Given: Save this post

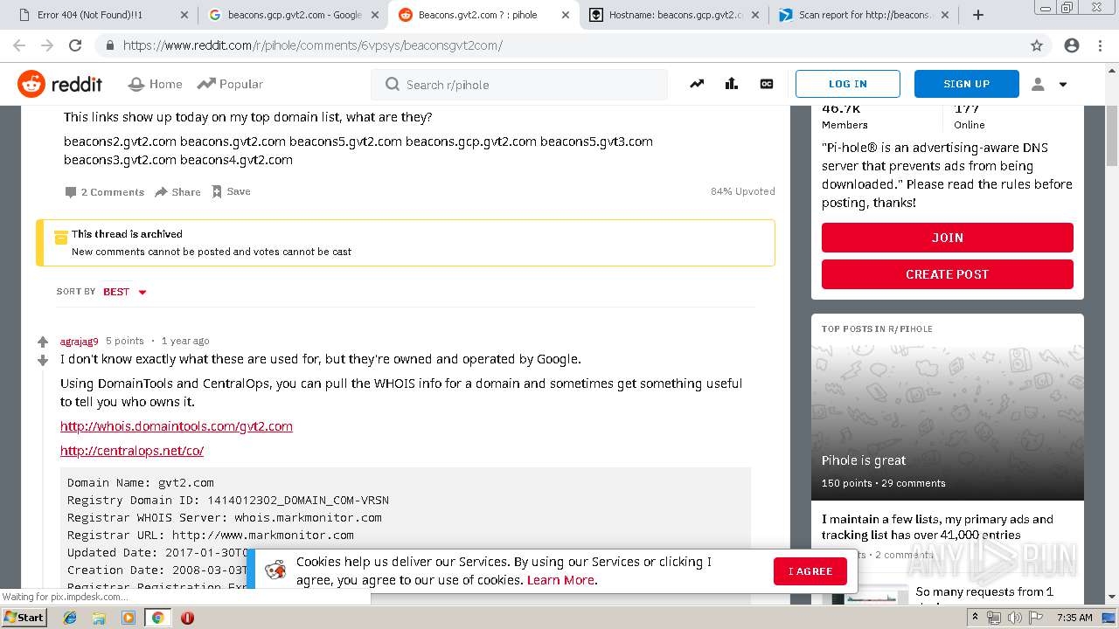Looking at the screenshot, I should tap(231, 191).
